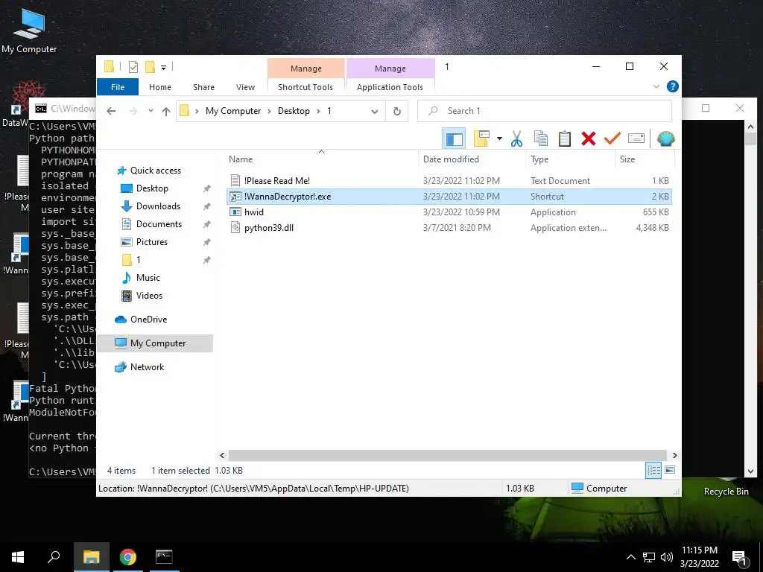
Task: Click the right arrow of horizontal scrollbar
Action: pyautogui.click(x=674, y=455)
